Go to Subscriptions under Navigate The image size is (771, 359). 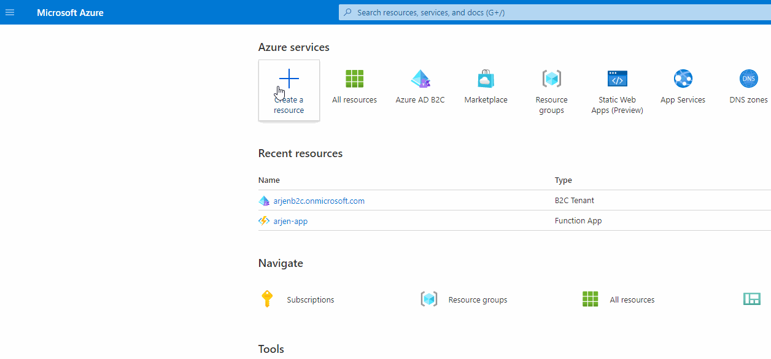click(x=311, y=300)
